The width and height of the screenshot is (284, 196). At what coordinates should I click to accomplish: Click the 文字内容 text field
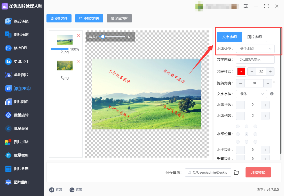255,59
